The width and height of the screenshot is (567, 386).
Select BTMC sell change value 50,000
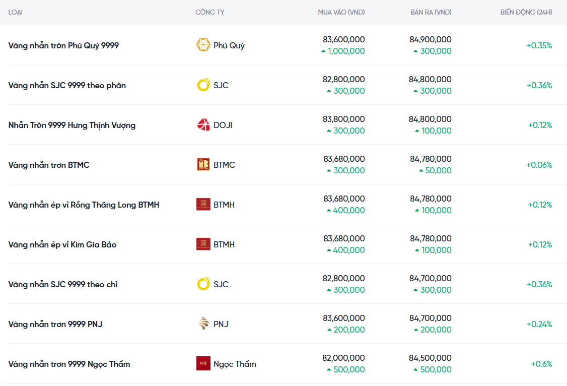click(438, 170)
